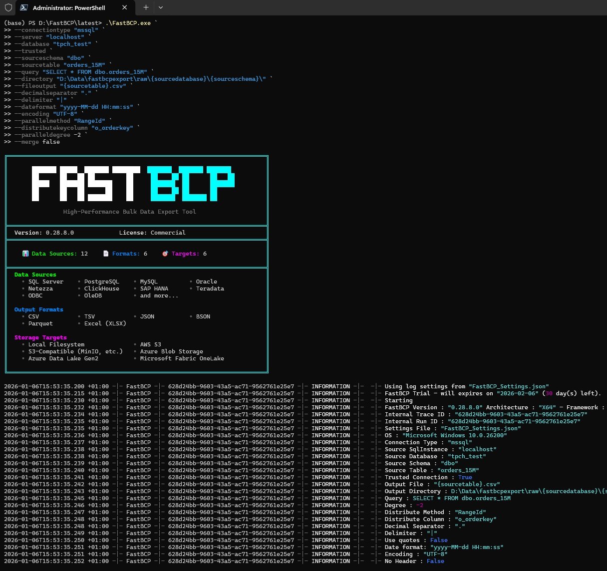Viewport: 607px width, 571px height.
Task: Click "Azure Data Lake Gen2" storage target
Action: pyautogui.click(x=63, y=358)
